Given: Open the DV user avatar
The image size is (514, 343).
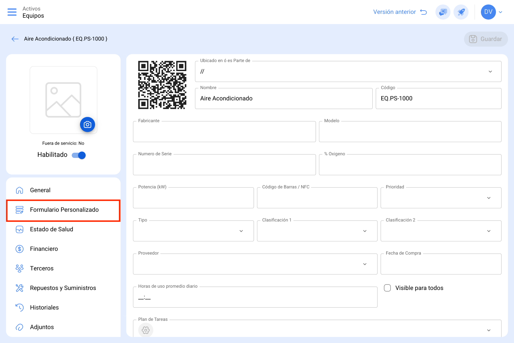Looking at the screenshot, I should pos(488,12).
